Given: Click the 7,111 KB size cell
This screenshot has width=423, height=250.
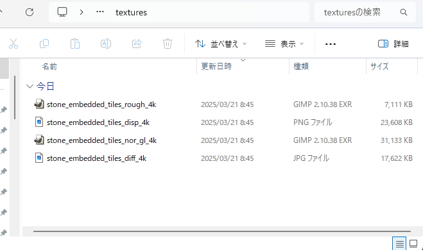Looking at the screenshot, I should (x=398, y=104).
